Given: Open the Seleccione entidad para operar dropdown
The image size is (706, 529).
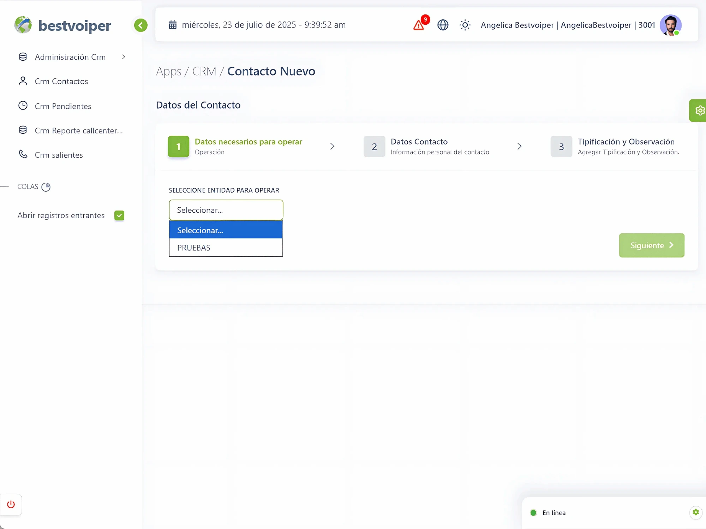Looking at the screenshot, I should coord(226,210).
